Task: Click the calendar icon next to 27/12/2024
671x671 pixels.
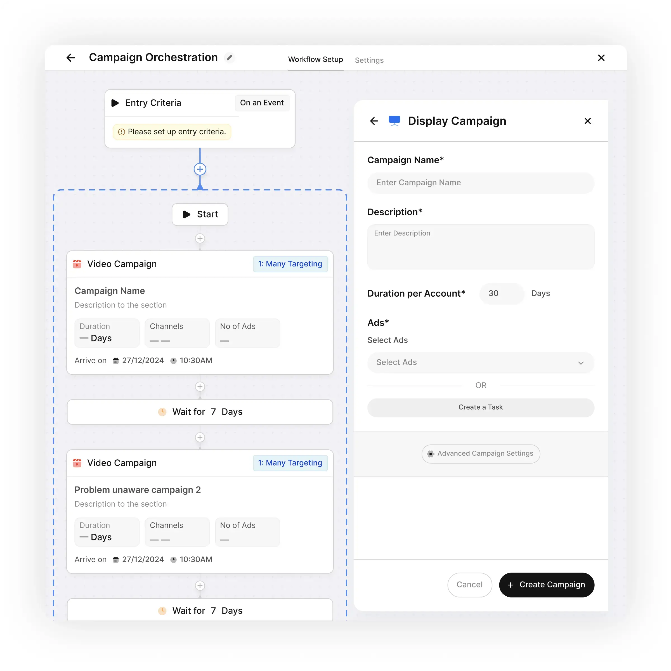Action: coord(116,360)
